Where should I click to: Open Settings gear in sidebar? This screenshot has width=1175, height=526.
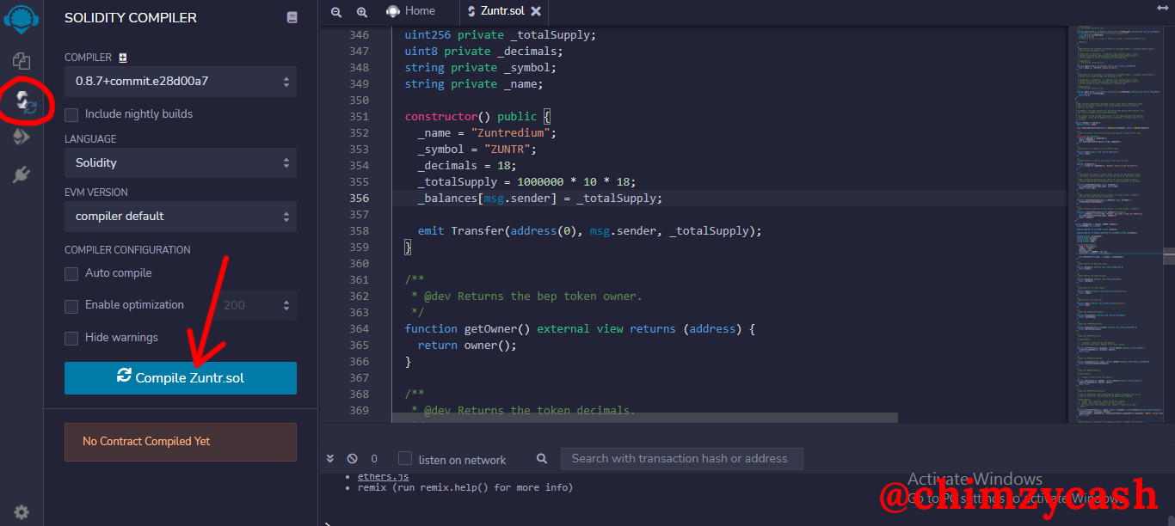[22, 511]
